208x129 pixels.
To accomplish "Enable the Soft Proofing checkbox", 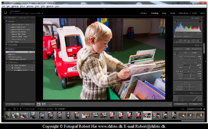I will click(50, 104).
